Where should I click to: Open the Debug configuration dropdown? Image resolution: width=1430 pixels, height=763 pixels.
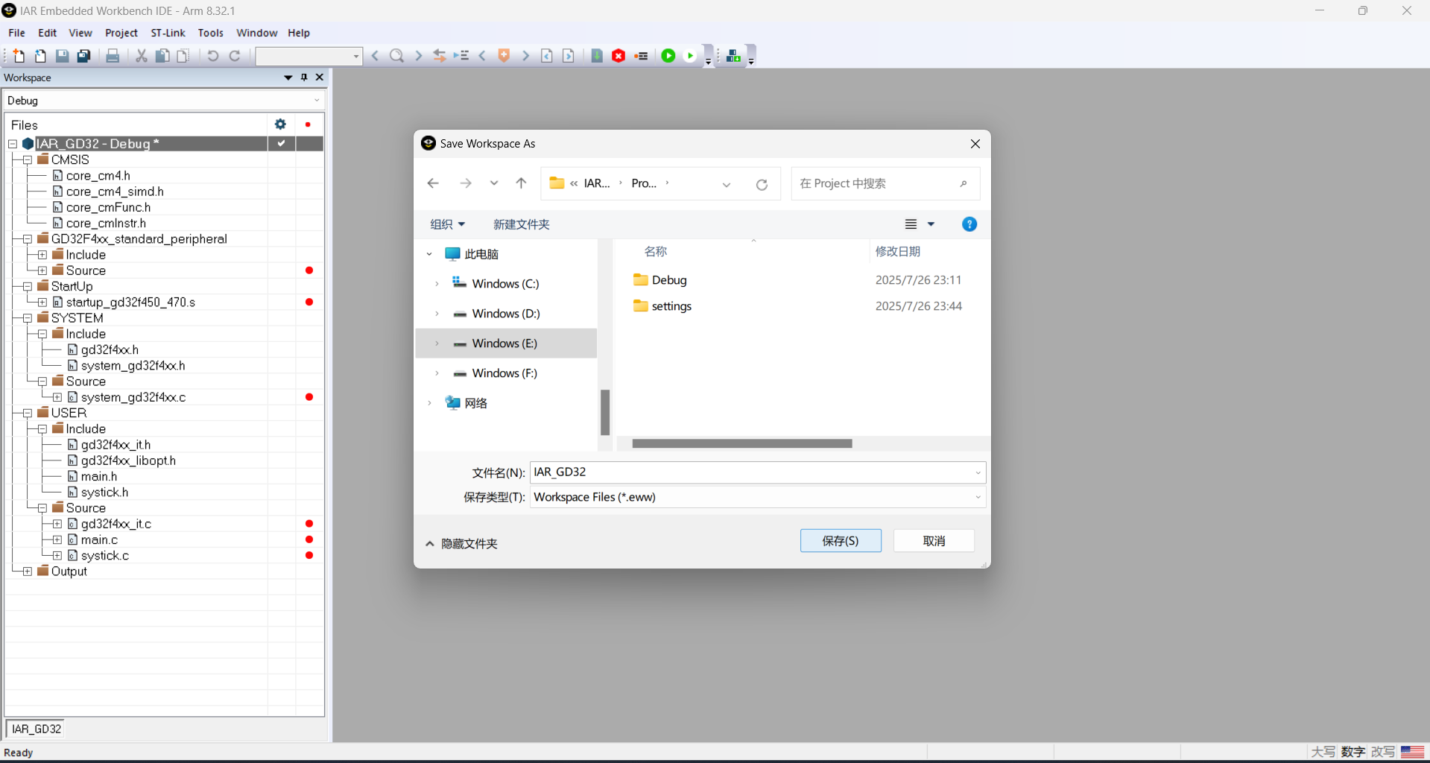317,101
